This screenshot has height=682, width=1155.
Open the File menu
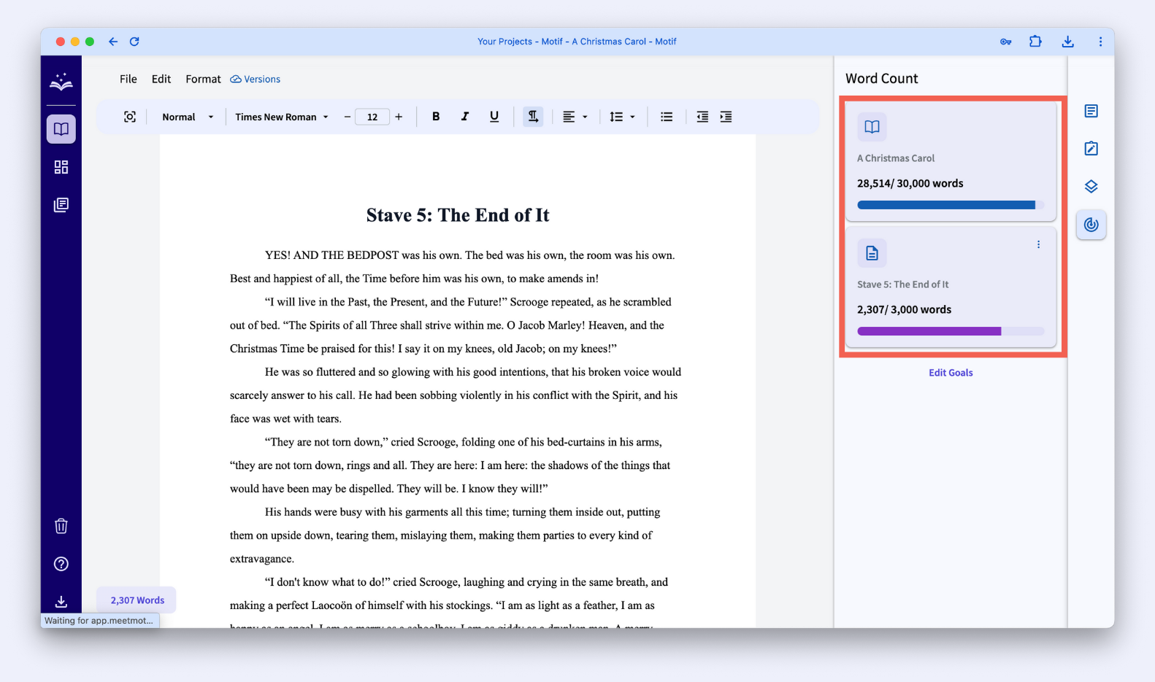click(x=128, y=79)
